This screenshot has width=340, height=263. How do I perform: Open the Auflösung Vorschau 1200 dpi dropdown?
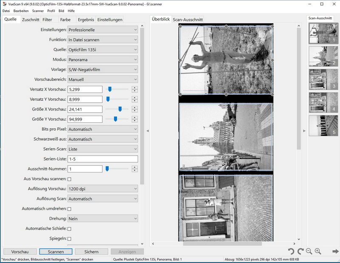[x=103, y=189]
